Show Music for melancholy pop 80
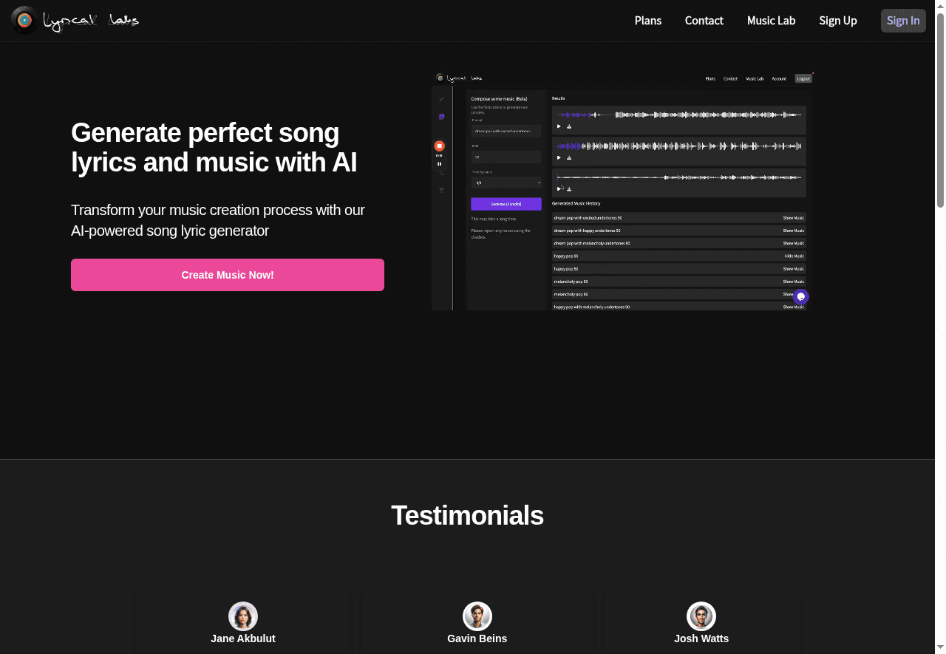 (x=794, y=282)
